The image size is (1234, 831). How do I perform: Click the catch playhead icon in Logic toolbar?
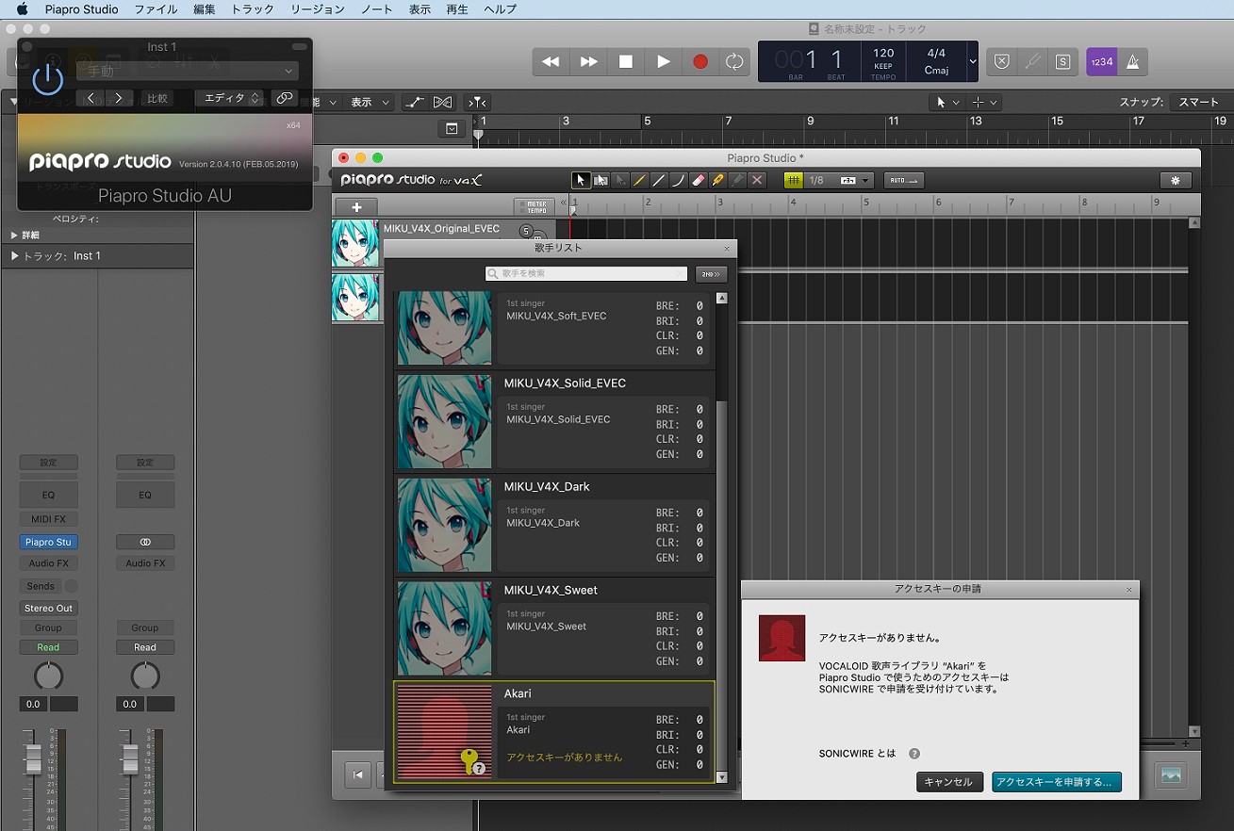pyautogui.click(x=478, y=102)
